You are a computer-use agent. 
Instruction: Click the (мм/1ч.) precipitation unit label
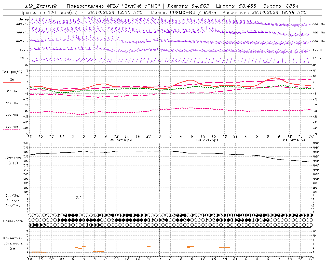[13, 205]
